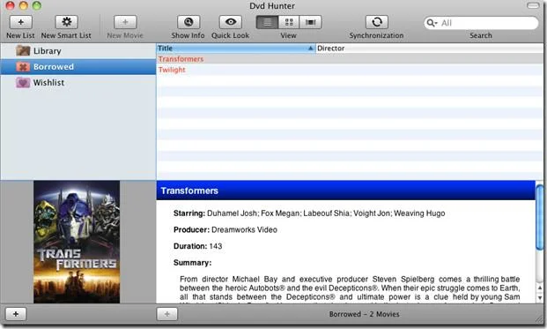The image size is (547, 329).
Task: Select Library in sidebar
Action: tap(78, 51)
